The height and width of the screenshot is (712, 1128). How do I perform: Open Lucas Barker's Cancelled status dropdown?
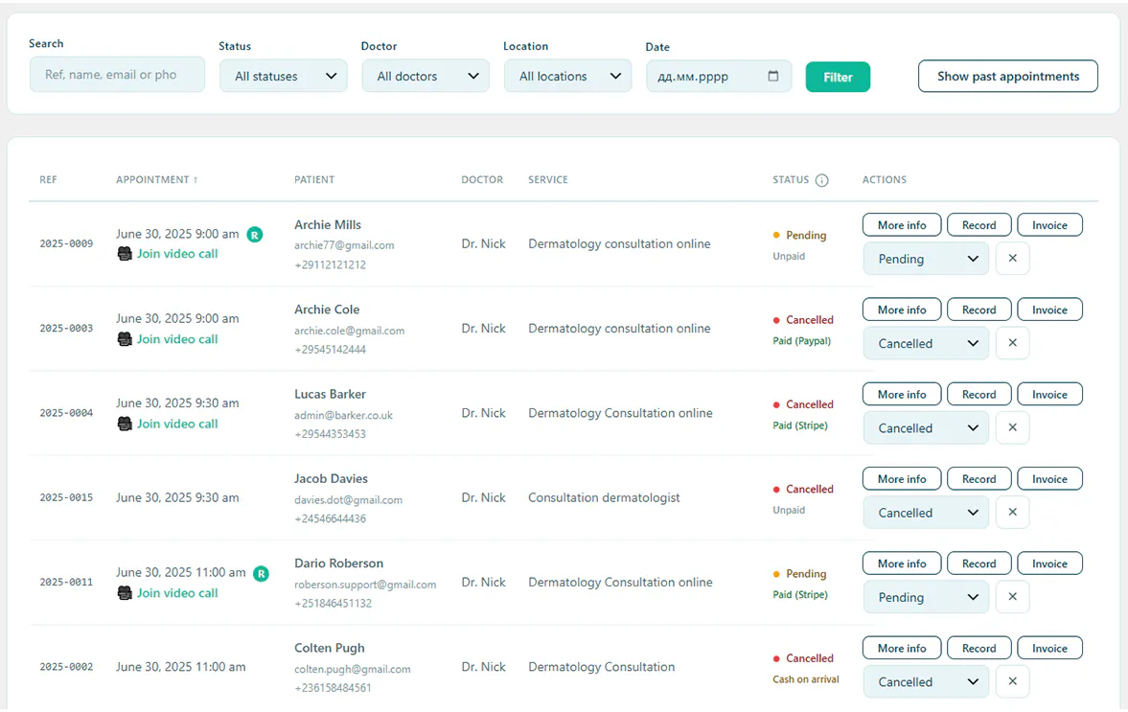(927, 428)
